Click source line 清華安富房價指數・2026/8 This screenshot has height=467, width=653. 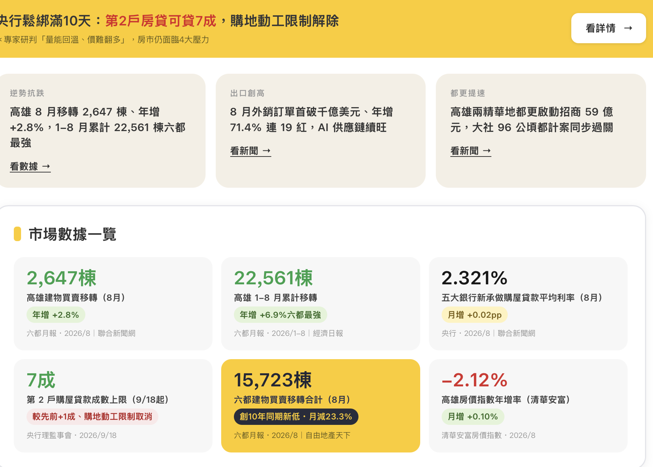point(488,435)
